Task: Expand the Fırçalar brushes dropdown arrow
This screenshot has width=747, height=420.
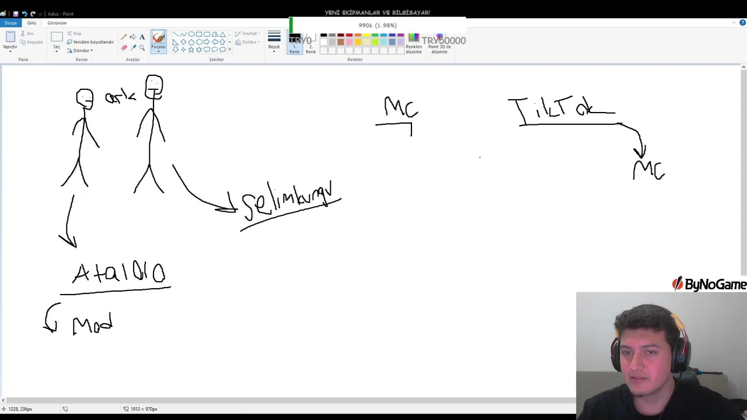Action: (x=158, y=50)
